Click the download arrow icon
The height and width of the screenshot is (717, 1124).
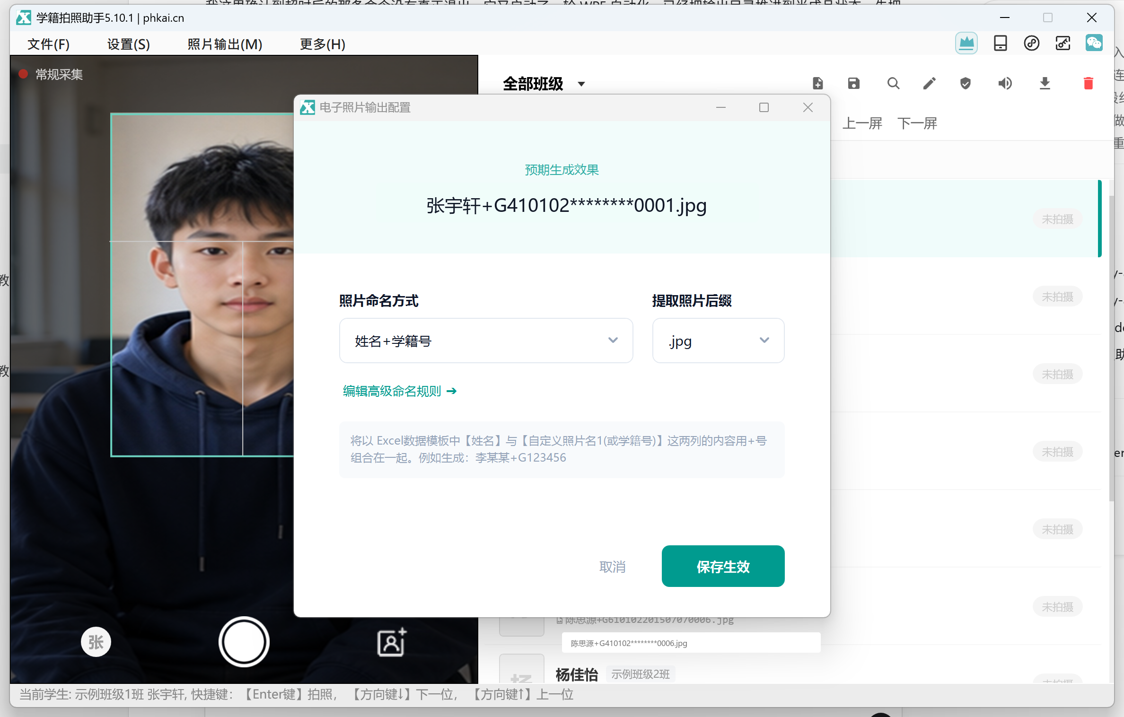pyautogui.click(x=1045, y=83)
